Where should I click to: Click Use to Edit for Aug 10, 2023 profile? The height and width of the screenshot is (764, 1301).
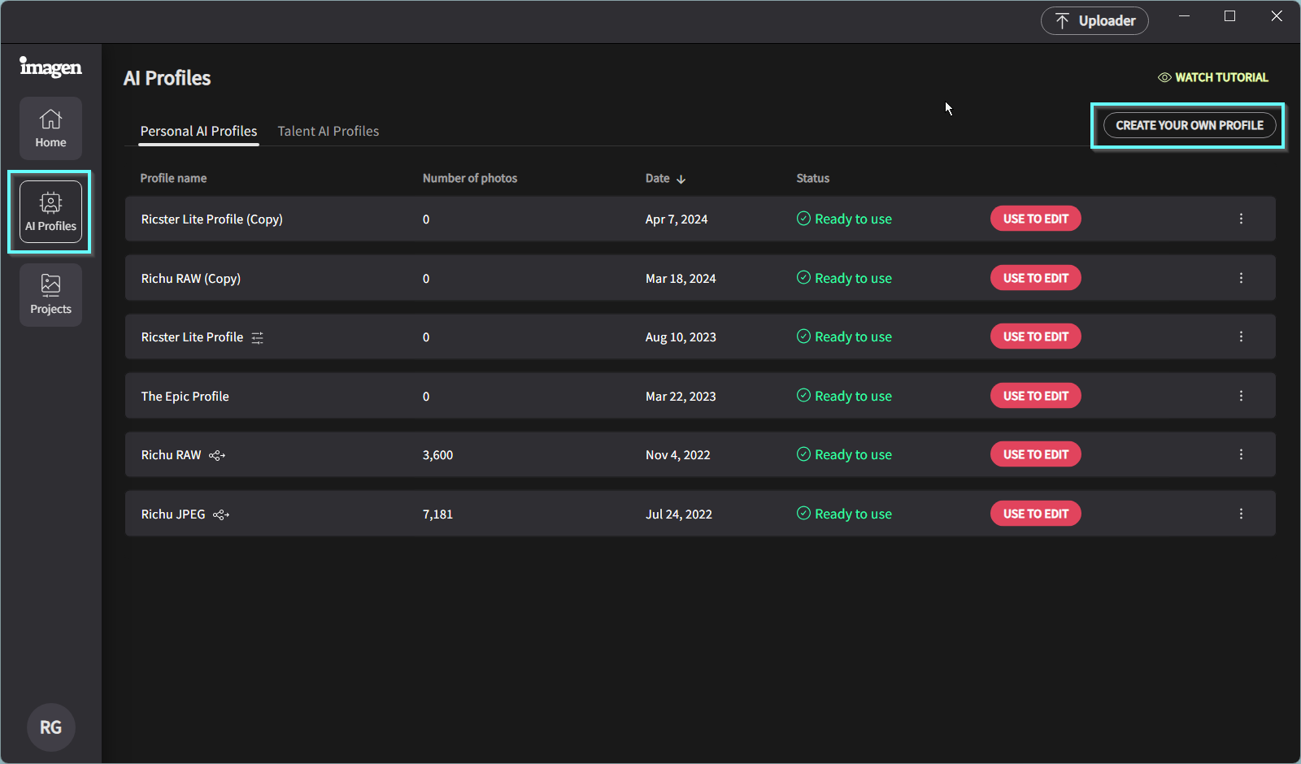1036,336
